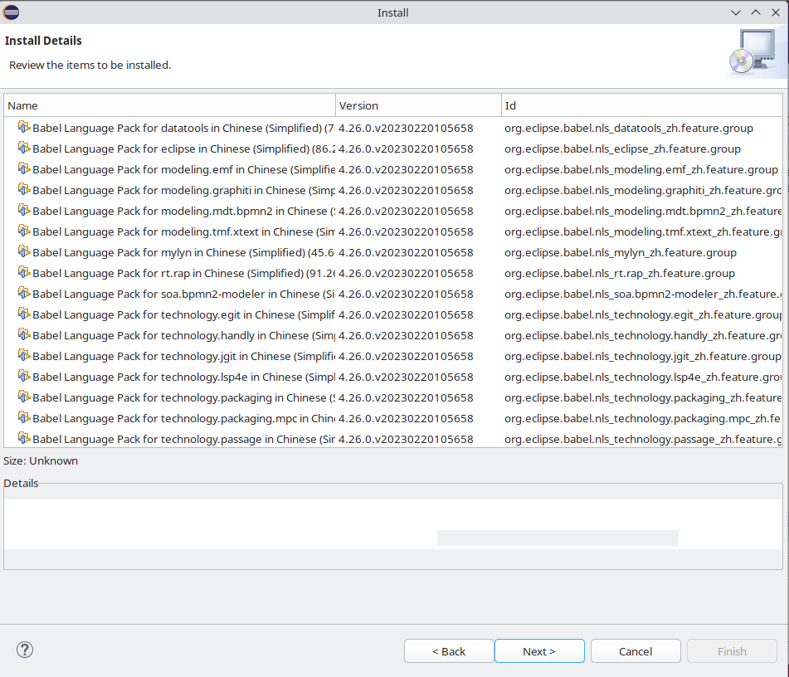Cancel the installation dialog
The height and width of the screenshot is (677, 789).
636,651
